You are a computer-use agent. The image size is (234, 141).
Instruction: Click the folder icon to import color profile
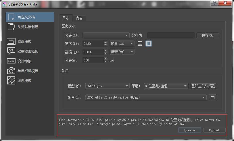pos(213,97)
